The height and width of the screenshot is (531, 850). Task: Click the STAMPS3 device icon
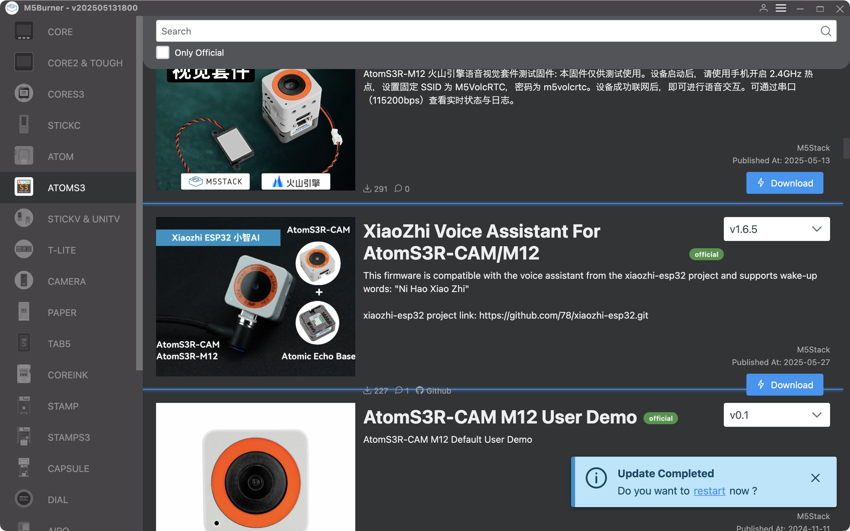(x=24, y=437)
